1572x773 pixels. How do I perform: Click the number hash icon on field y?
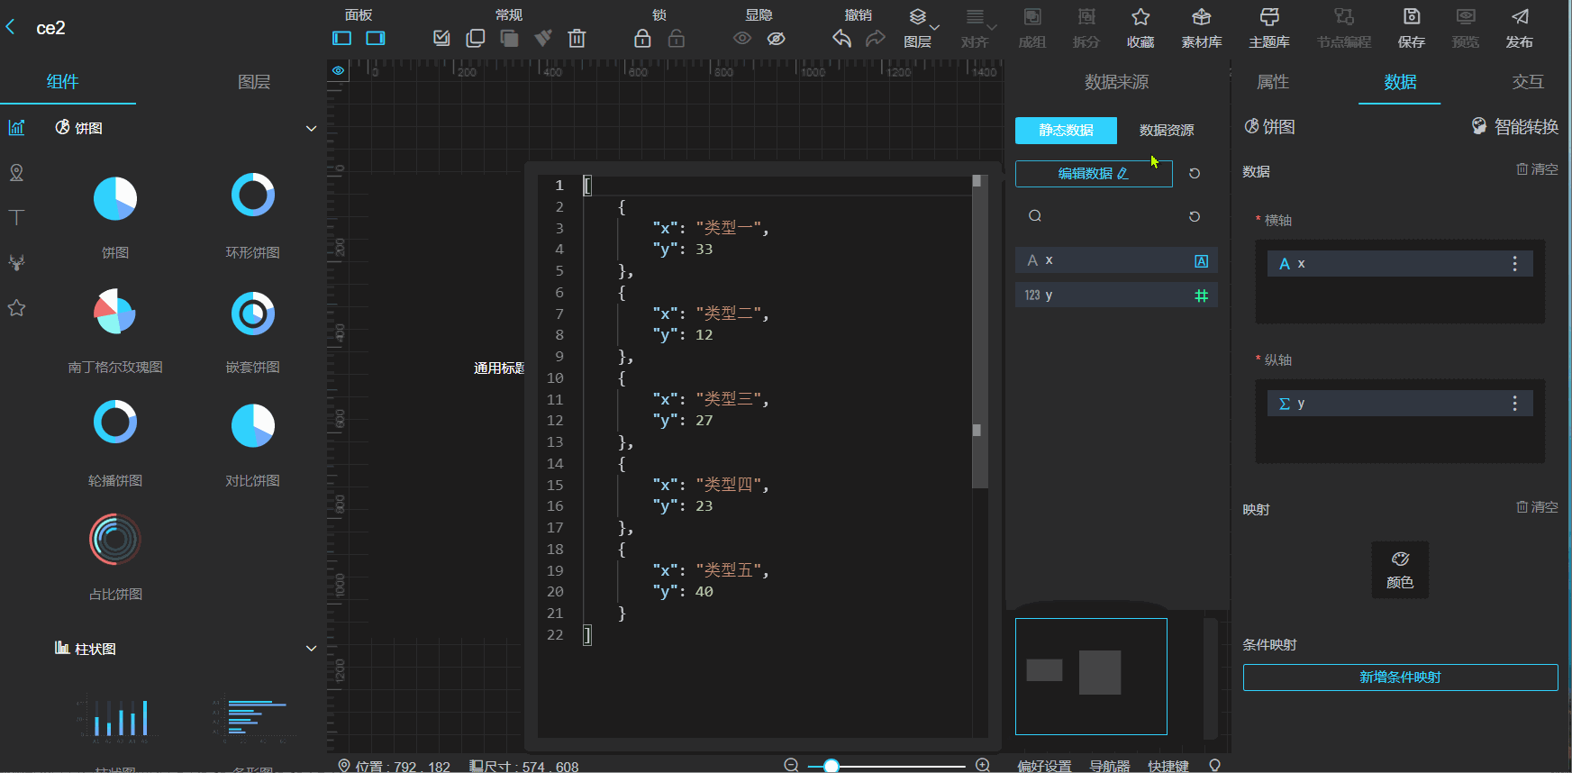point(1201,296)
